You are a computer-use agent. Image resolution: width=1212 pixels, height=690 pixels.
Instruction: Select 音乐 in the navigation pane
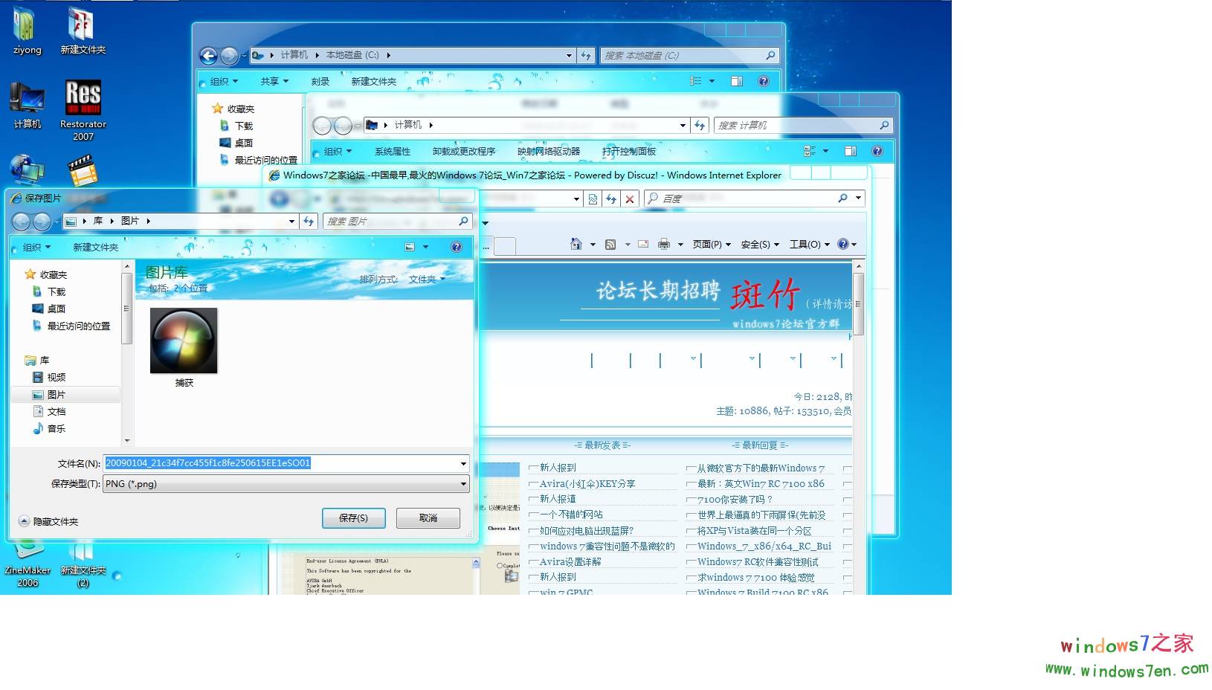pos(56,428)
